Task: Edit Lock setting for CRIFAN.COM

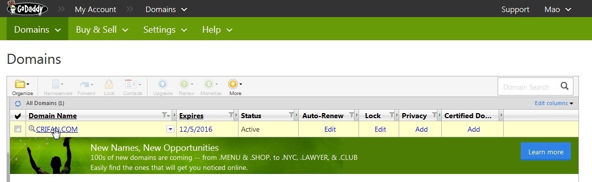Action: [380, 129]
